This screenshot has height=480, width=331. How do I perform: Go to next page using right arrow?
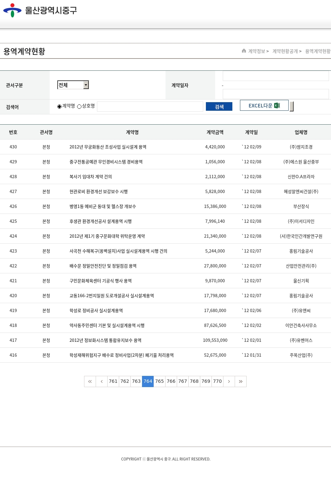229,381
